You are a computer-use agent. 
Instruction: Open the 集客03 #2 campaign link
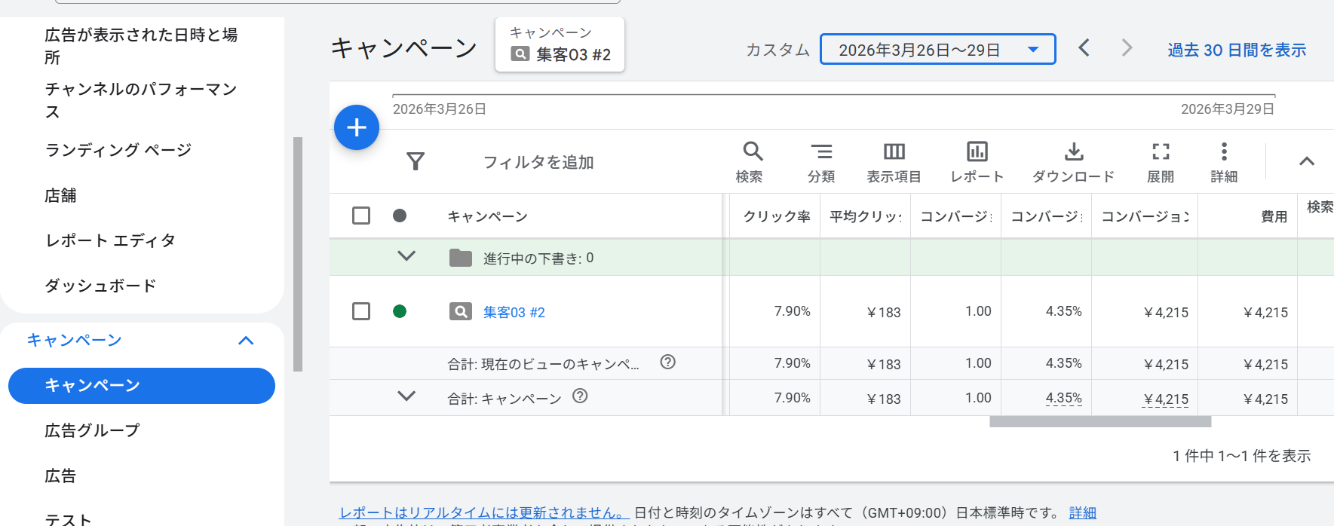(514, 312)
